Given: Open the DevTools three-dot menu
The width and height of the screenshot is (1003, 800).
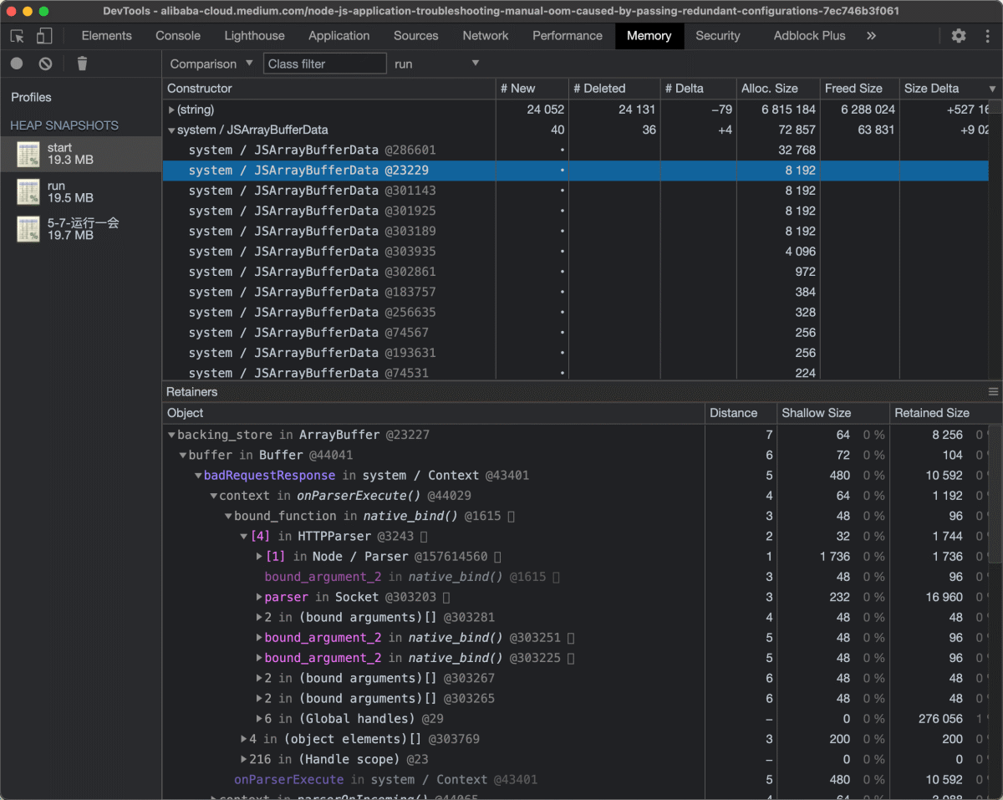Looking at the screenshot, I should (x=986, y=36).
